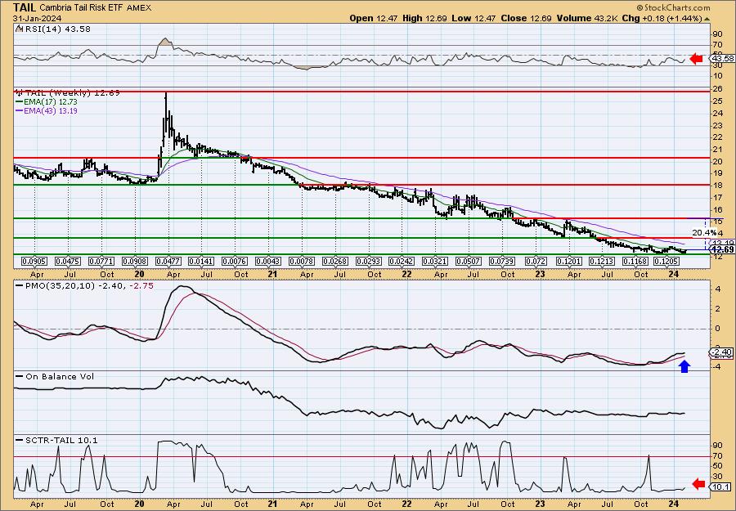Click the Chg +0.18 (+1.44%) value
Screen dimensions: 736x511
661,18
